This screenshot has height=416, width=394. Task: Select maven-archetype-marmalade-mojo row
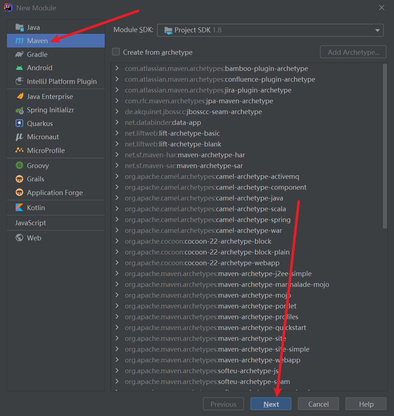pyautogui.click(x=247, y=284)
